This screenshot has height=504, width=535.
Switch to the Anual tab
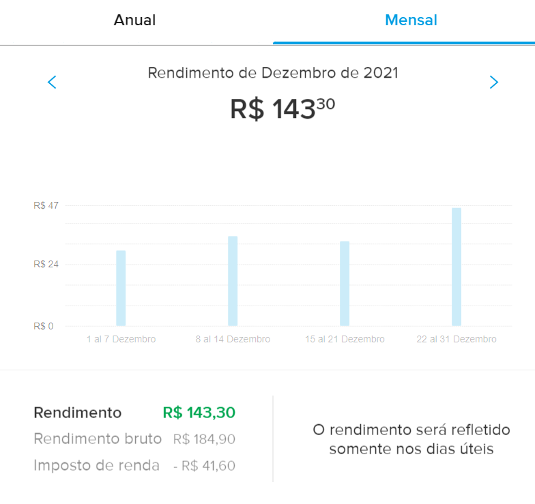click(x=135, y=20)
